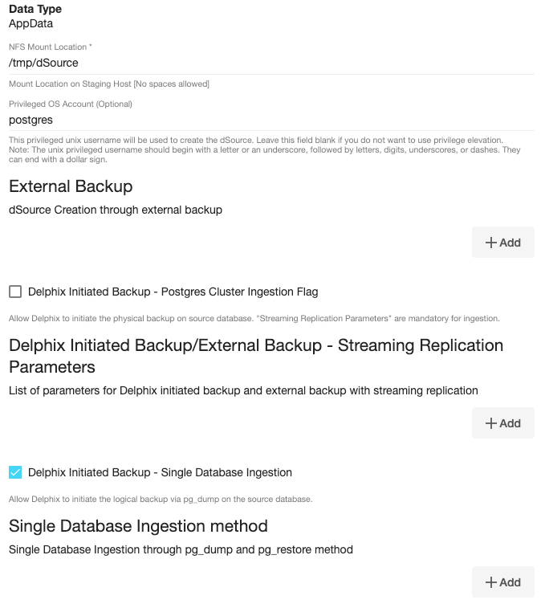
Task: Add a Single Database Ingestion method entry
Action: click(x=503, y=582)
